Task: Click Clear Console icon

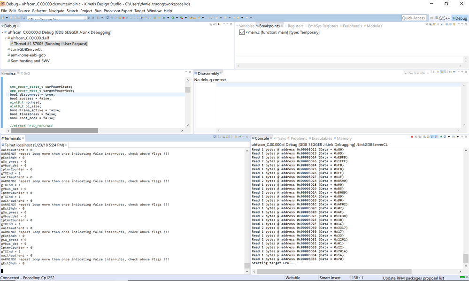Action: click(424, 137)
